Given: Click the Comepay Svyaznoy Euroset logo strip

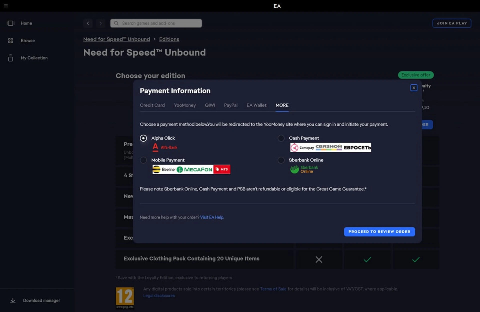Looking at the screenshot, I should pyautogui.click(x=331, y=147).
